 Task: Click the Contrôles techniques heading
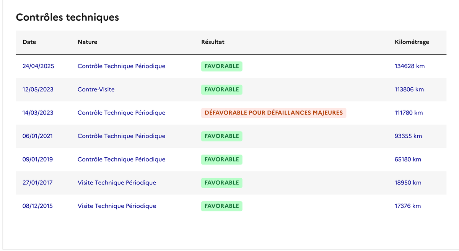(67, 17)
